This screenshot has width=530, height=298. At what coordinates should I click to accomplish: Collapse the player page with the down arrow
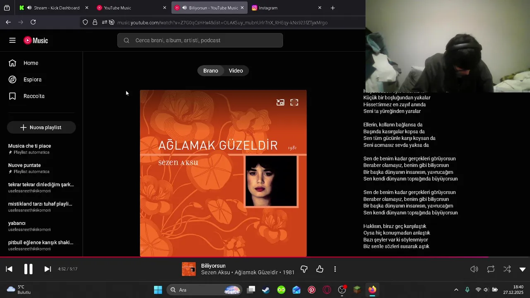pos(523,269)
